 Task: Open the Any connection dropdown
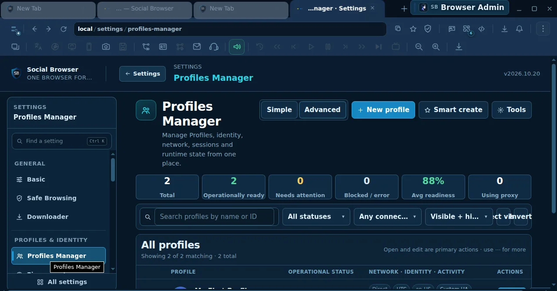click(x=387, y=216)
